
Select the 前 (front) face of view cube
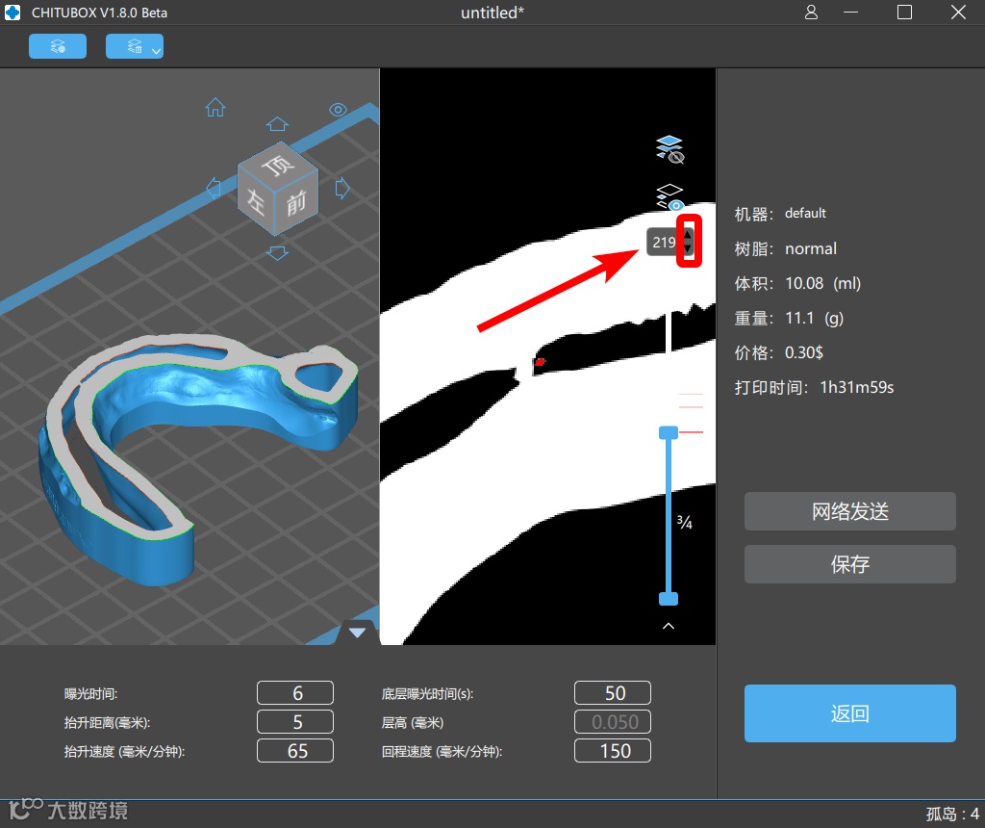(x=296, y=202)
